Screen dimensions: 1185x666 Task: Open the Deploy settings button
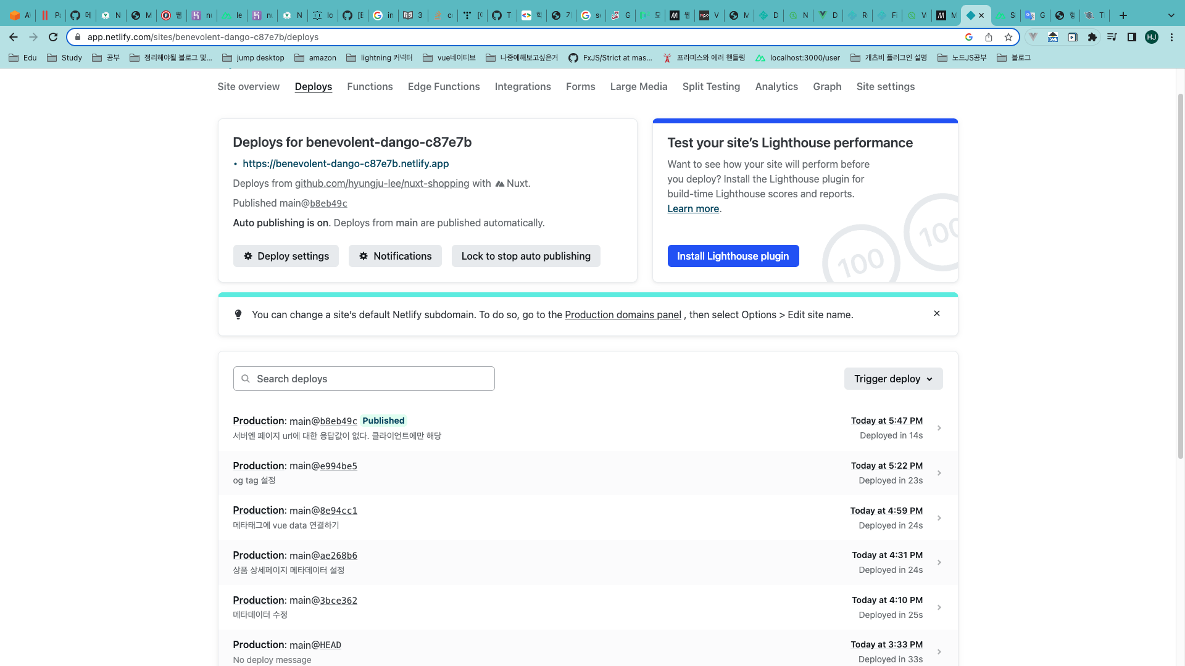[286, 256]
